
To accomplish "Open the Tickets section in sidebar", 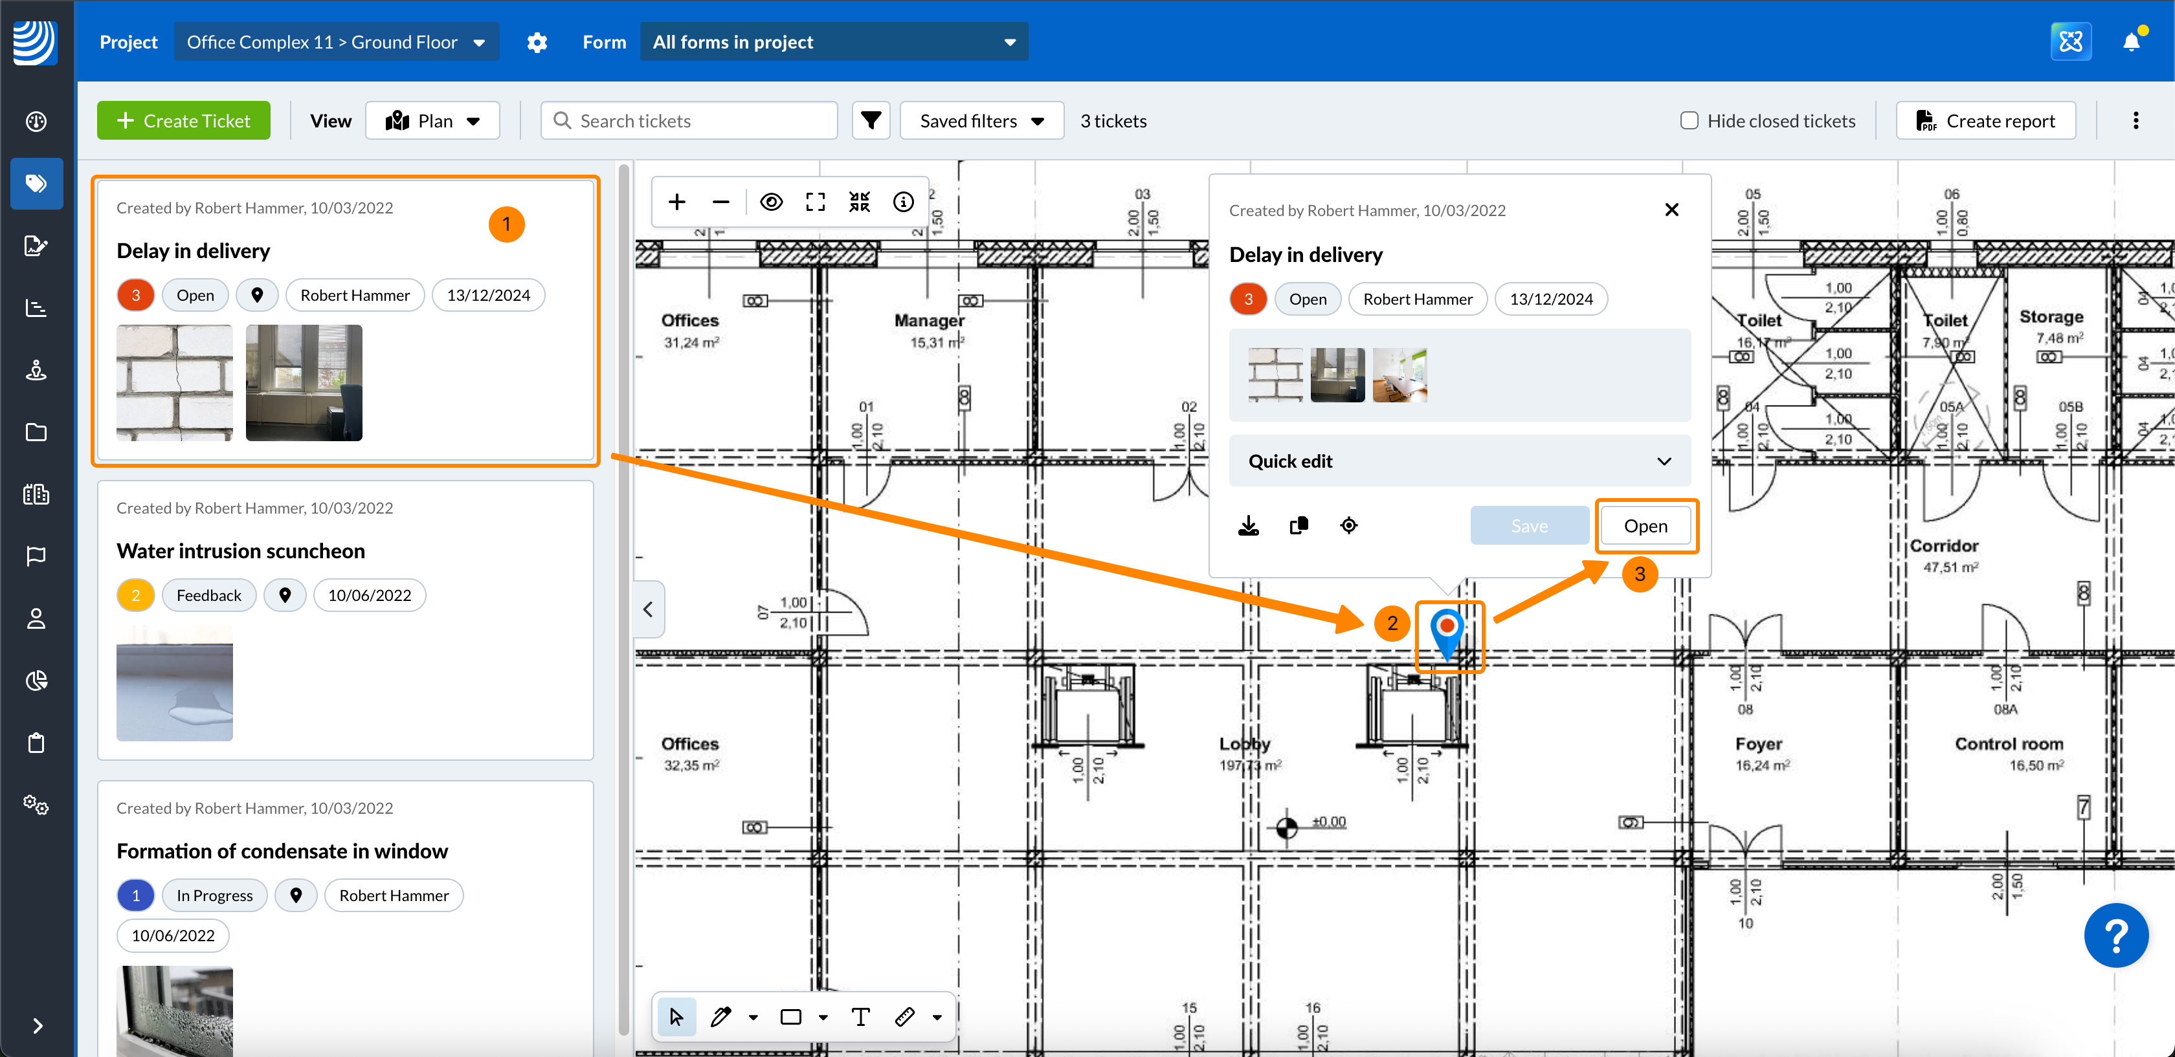I will pos(36,183).
